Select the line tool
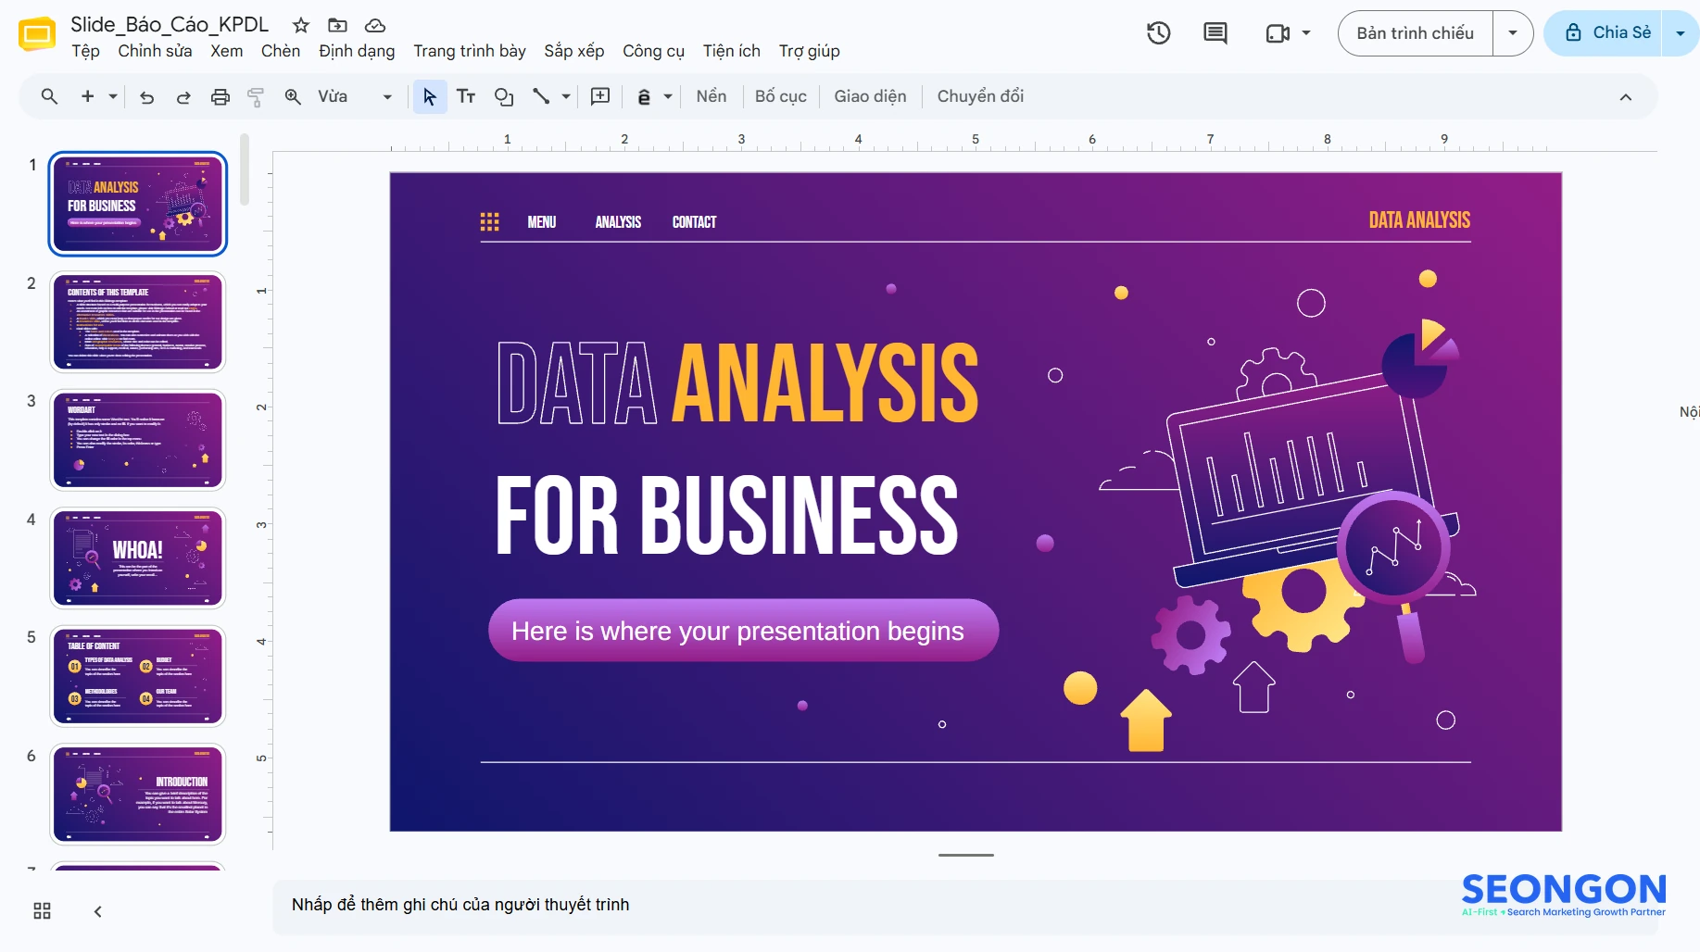1700x952 pixels. pos(541,96)
